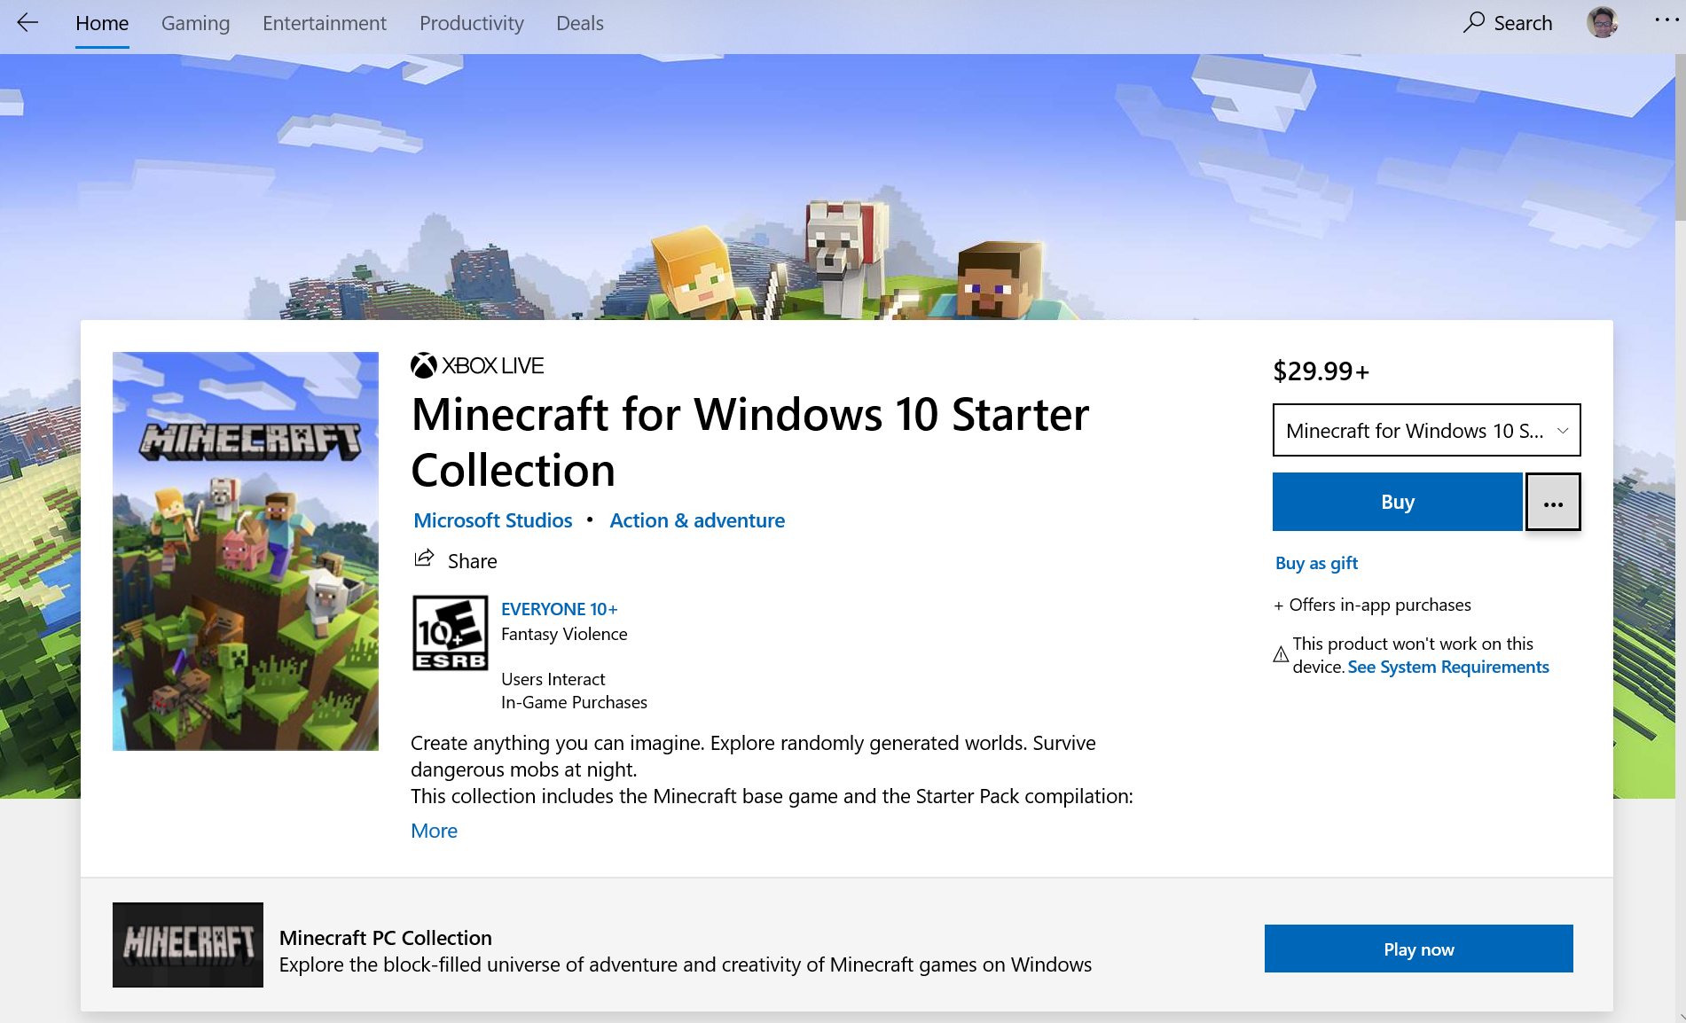Open See System Requirements link
Viewport: 1686px width, 1023px height.
point(1448,667)
